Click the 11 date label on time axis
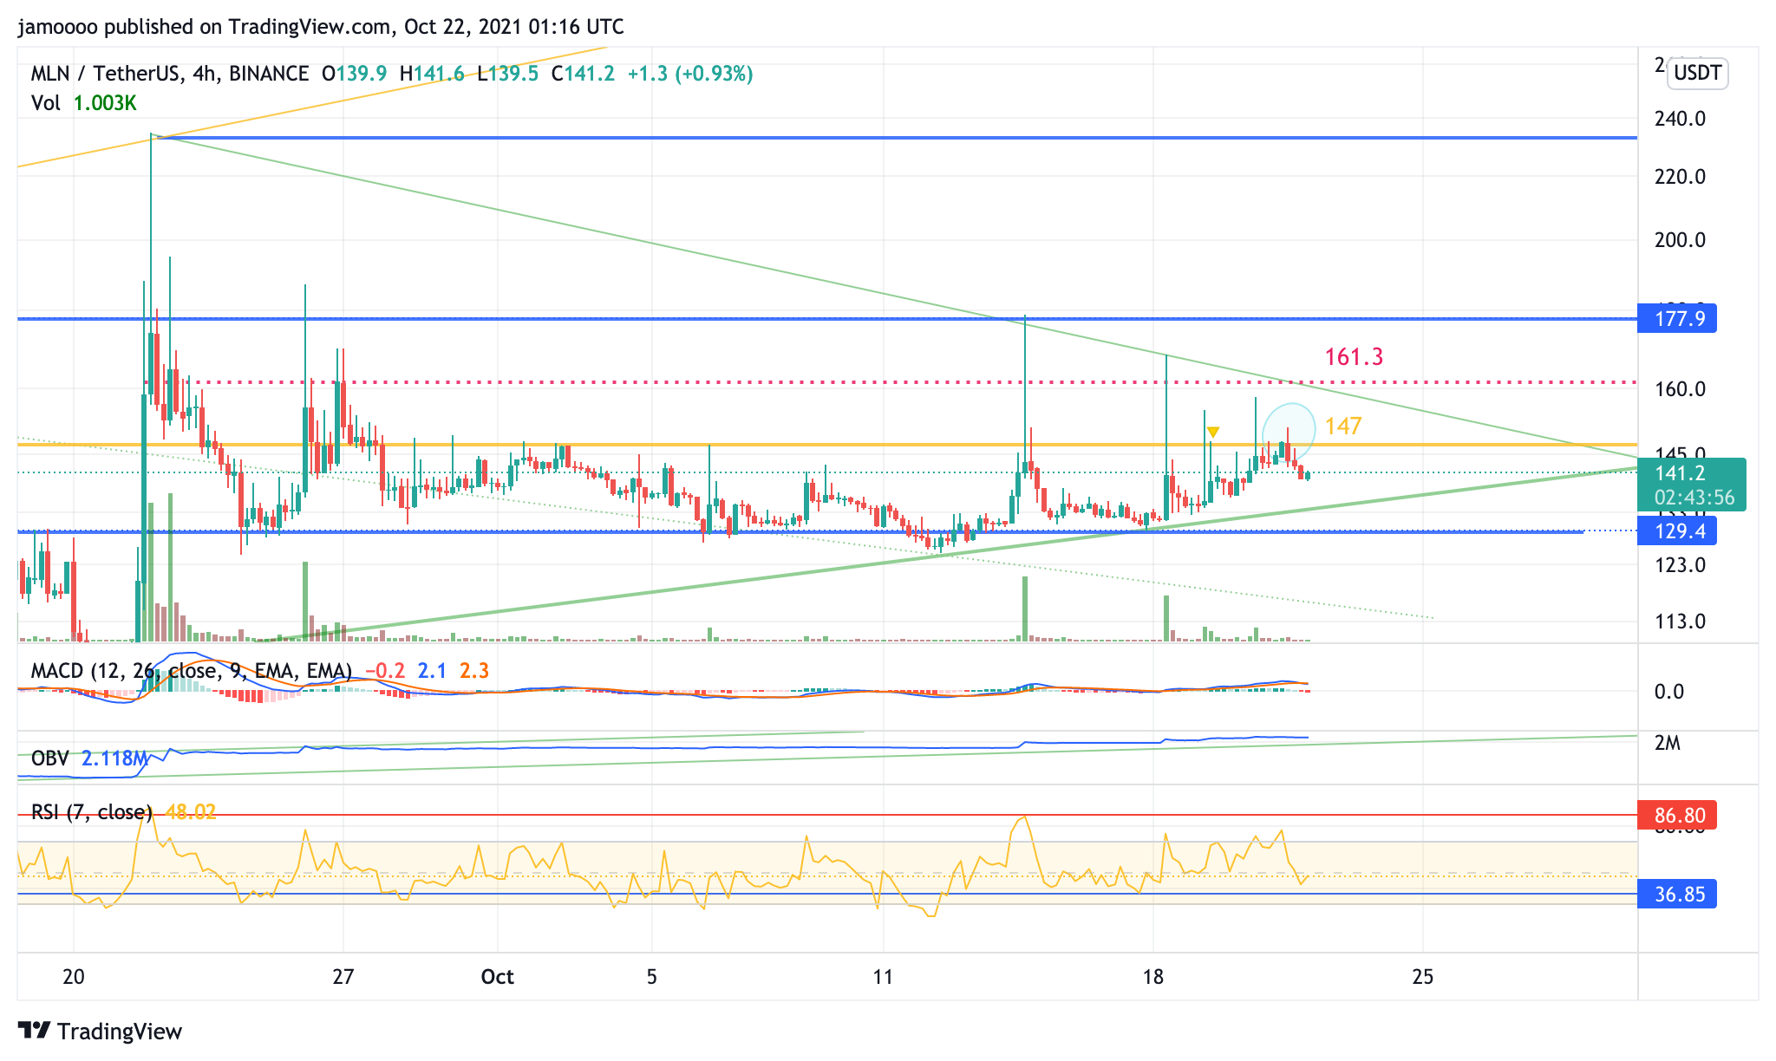Viewport: 1776px width, 1061px height. tap(882, 977)
